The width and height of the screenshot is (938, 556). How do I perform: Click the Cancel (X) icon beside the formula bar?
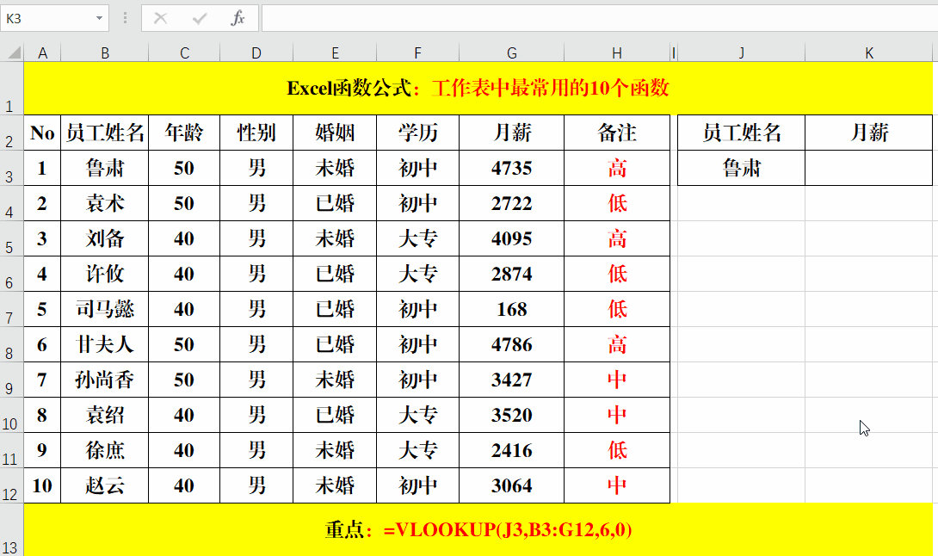pyautogui.click(x=160, y=18)
